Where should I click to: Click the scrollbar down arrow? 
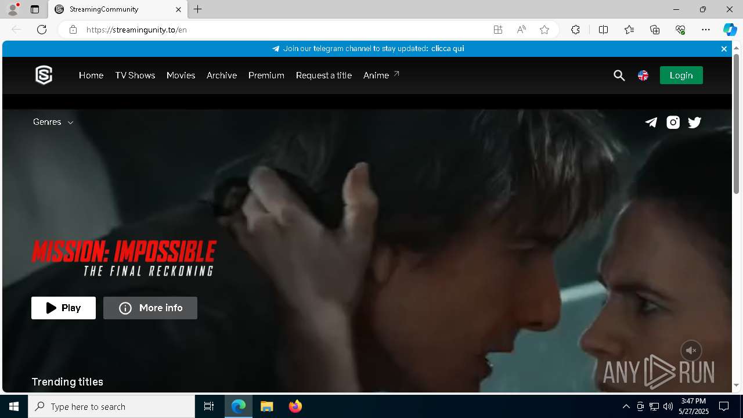736,385
